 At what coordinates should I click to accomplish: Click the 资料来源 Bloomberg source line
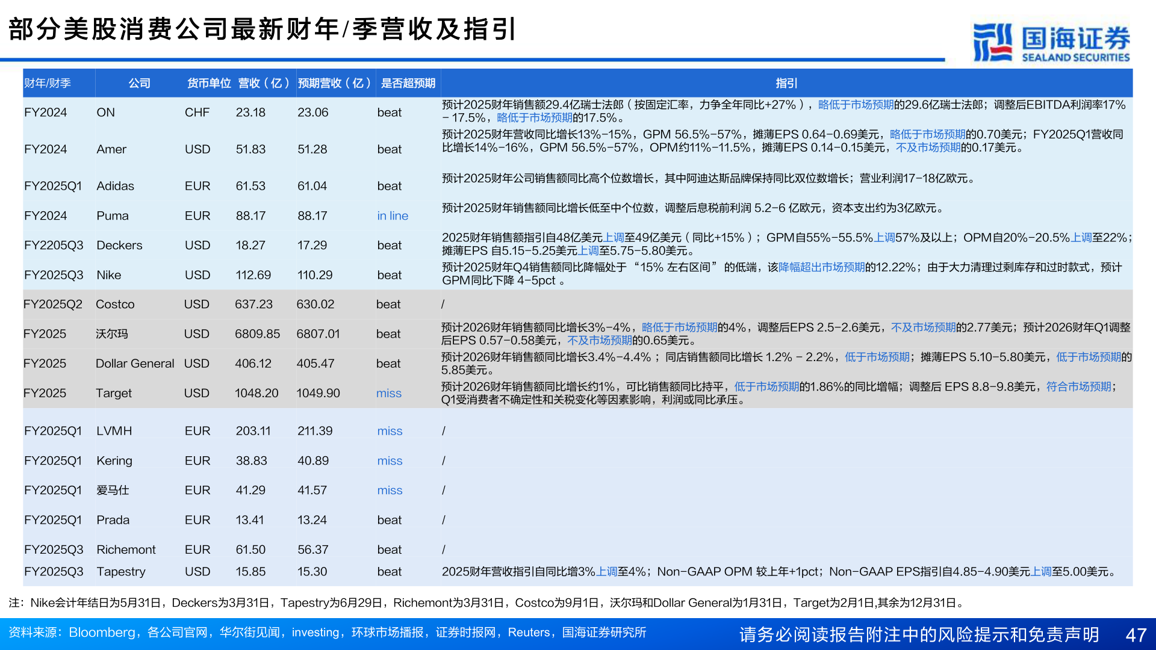(x=328, y=633)
